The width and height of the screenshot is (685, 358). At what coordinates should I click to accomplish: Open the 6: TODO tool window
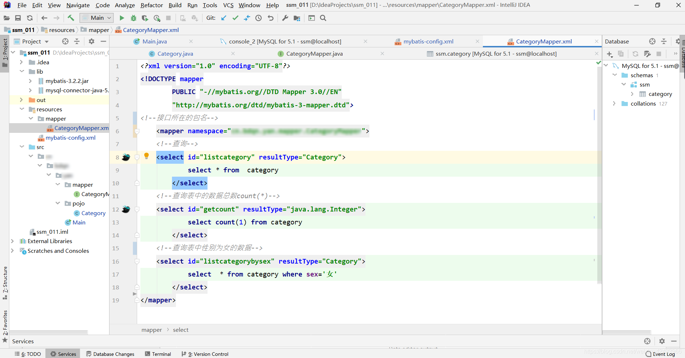pos(28,354)
